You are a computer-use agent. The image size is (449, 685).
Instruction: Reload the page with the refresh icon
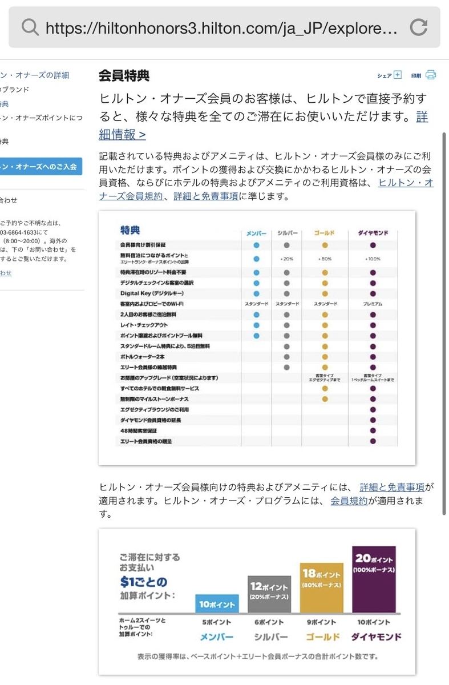coord(419,27)
